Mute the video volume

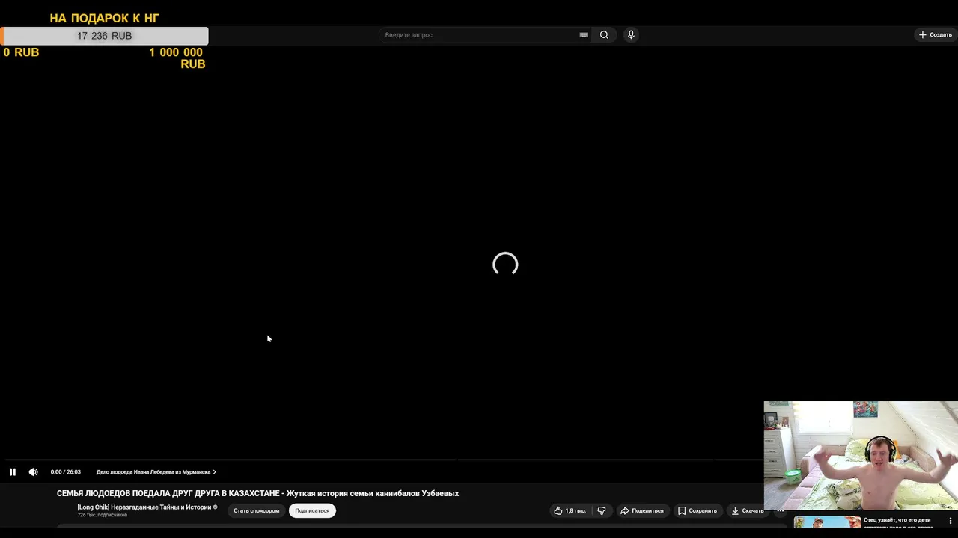click(x=33, y=472)
